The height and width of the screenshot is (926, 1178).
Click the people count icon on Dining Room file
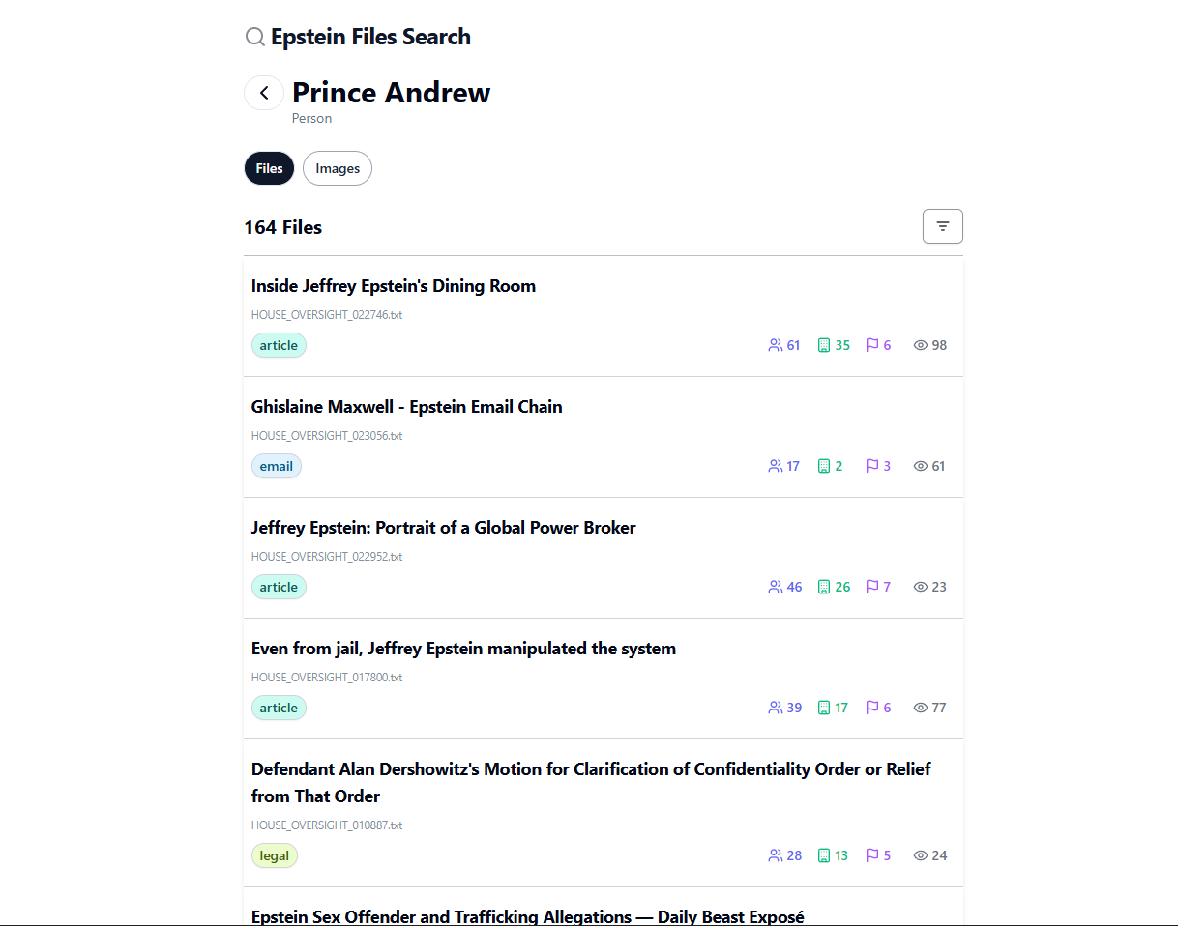click(776, 344)
